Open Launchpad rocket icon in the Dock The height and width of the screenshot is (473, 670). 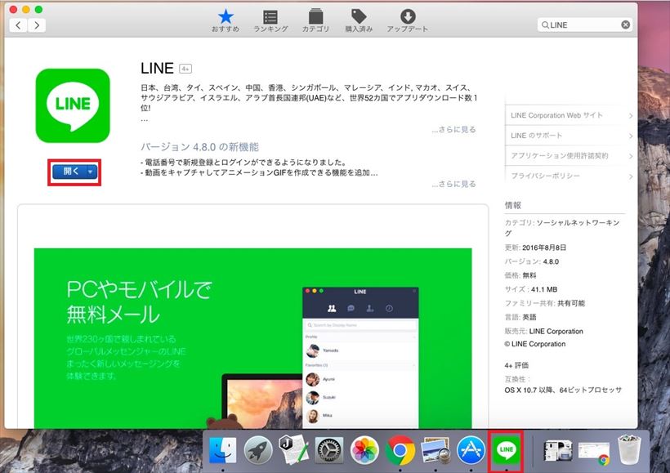[258, 450]
